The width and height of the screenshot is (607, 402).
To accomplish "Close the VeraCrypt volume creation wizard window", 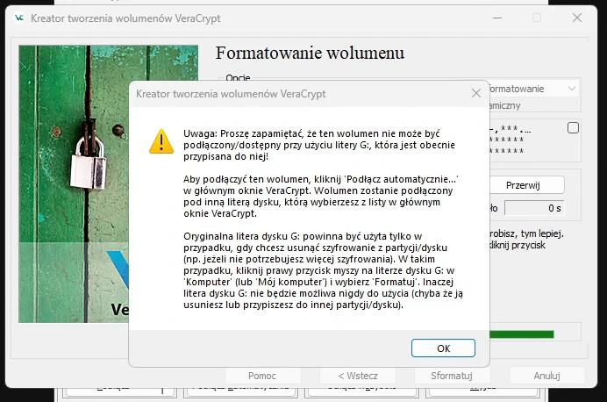I will tap(577, 18).
